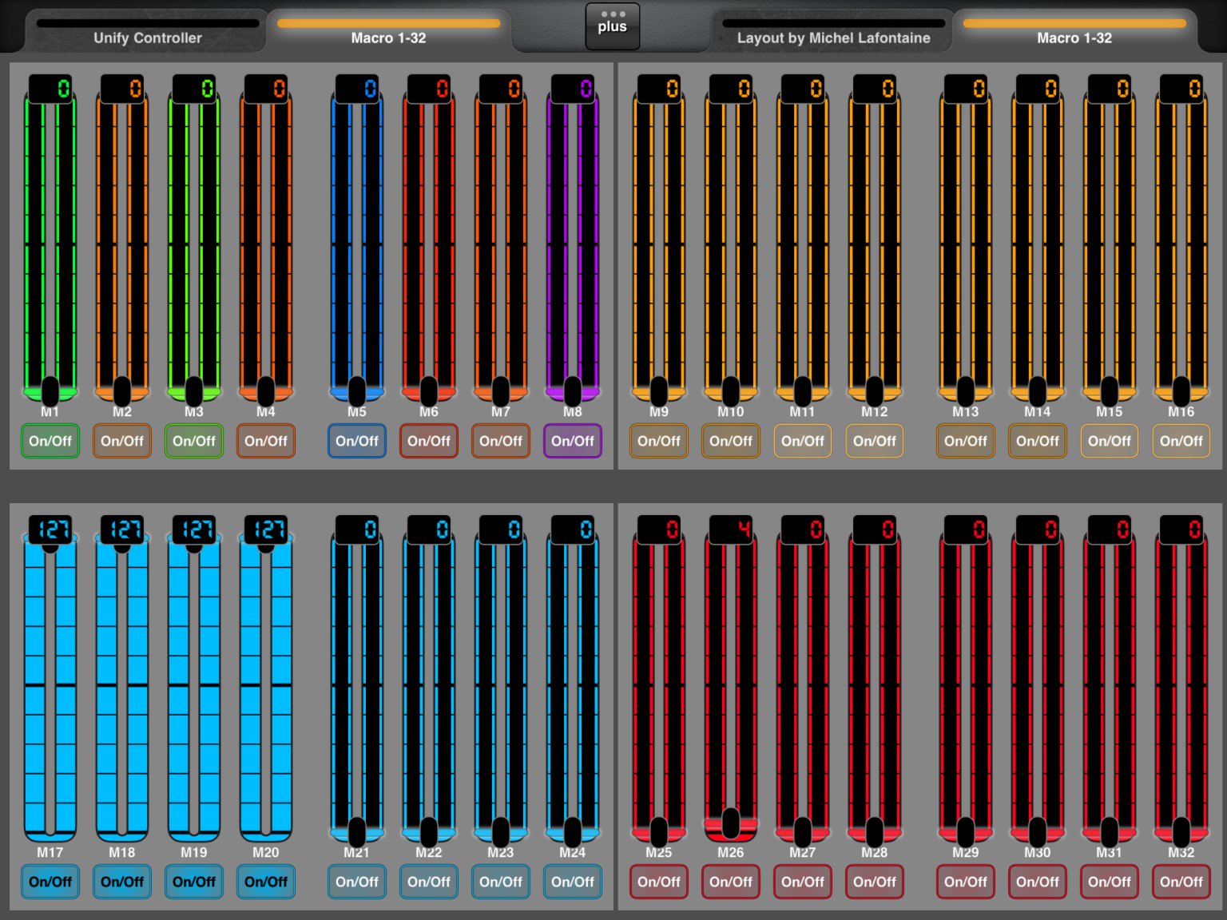Click the M1 value display showing 0

click(50, 89)
